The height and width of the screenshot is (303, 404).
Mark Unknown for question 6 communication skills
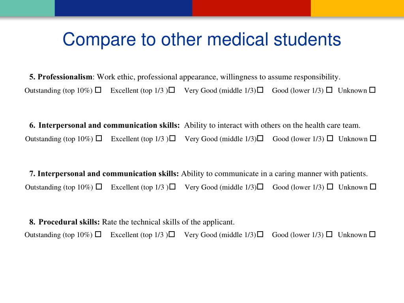373,138
